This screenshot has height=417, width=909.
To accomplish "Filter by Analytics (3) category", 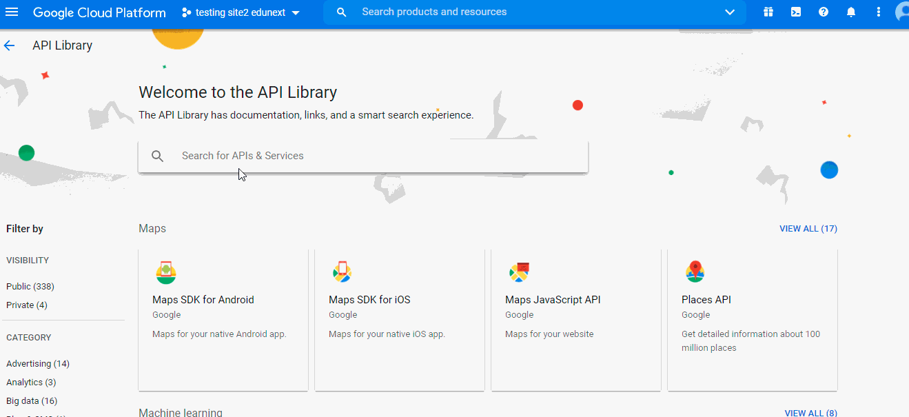I will coord(31,383).
